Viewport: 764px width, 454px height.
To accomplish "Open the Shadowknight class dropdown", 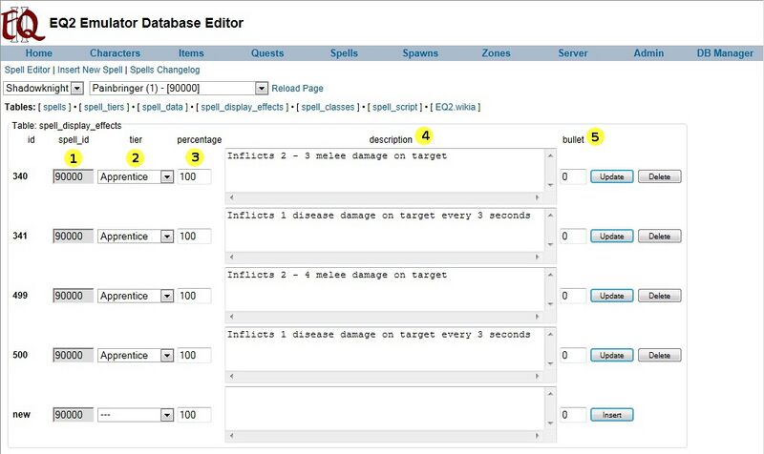I will coord(45,88).
